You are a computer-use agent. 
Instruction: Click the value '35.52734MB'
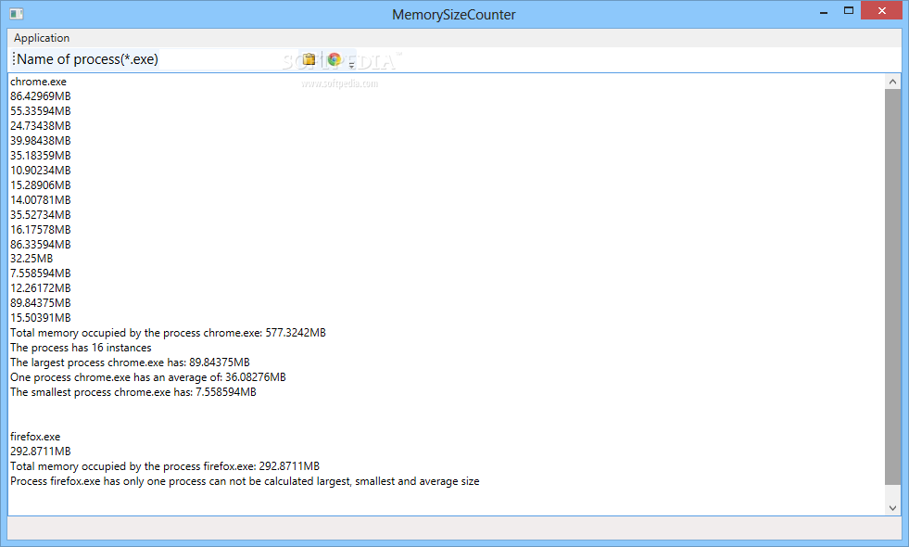tap(41, 214)
